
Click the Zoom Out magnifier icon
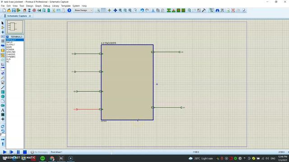click(x=125, y=10)
